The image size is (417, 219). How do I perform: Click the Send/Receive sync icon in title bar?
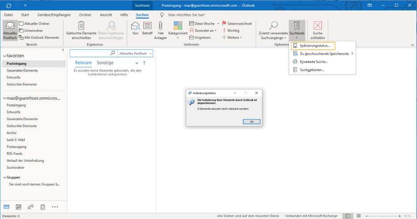pyautogui.click(x=8, y=5)
